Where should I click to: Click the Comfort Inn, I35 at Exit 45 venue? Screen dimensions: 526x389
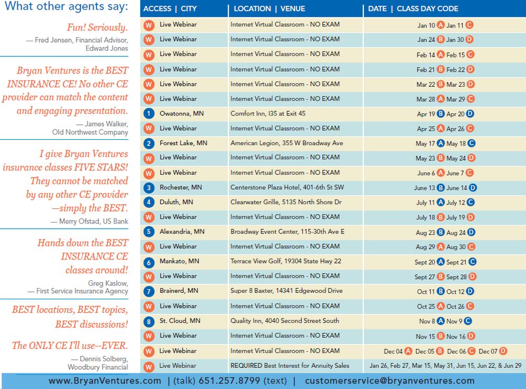click(x=268, y=113)
